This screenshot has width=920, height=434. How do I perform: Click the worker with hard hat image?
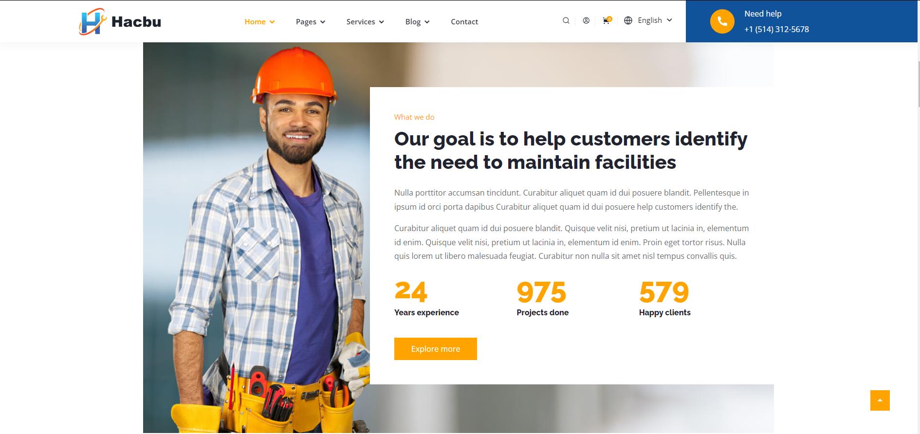coord(257,237)
